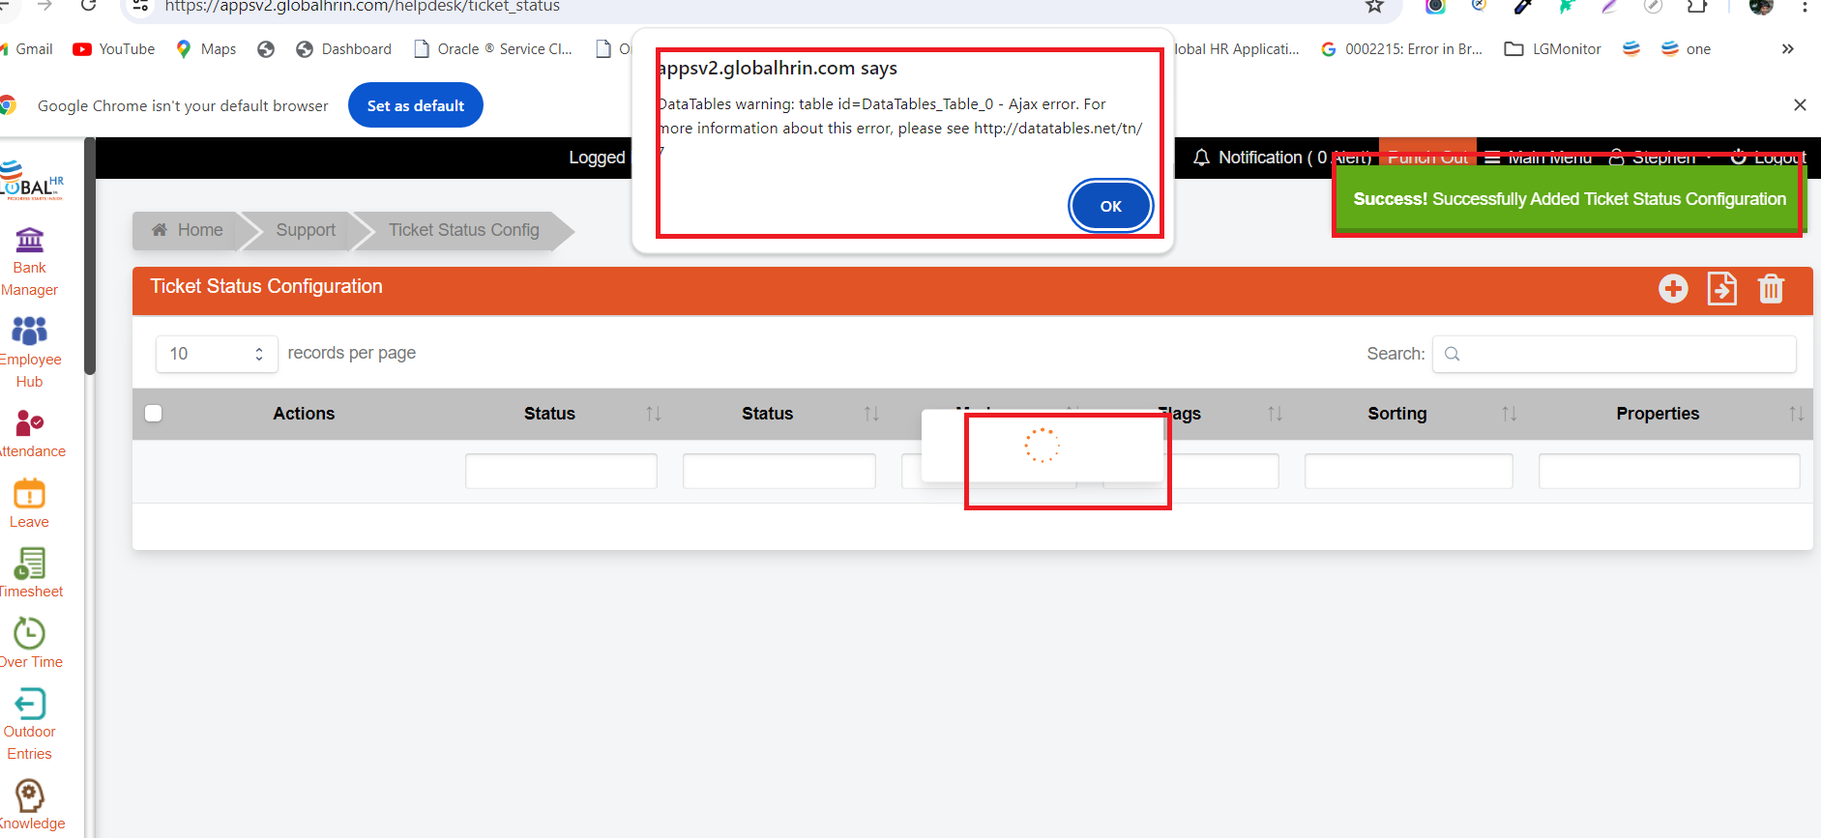Open the Leave calendar sidebar icon
The width and height of the screenshot is (1821, 838).
coord(29,494)
